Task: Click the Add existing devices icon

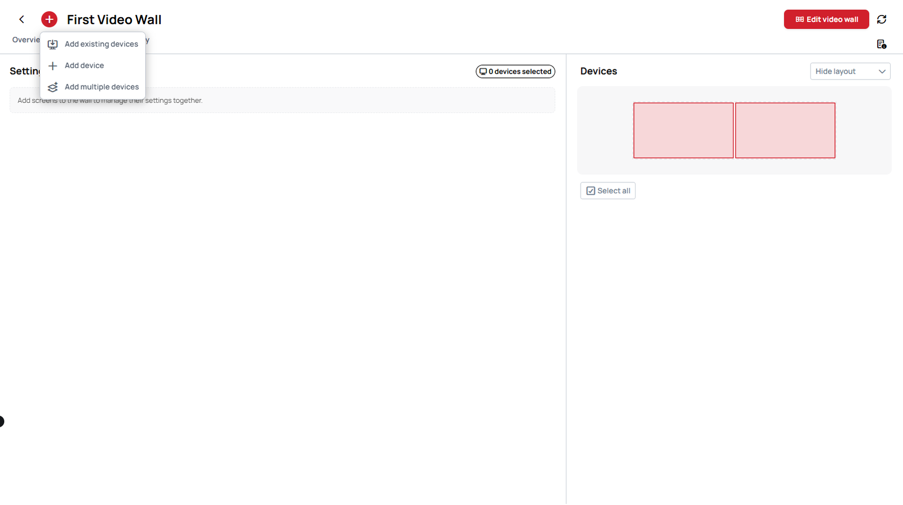Action: tap(53, 44)
